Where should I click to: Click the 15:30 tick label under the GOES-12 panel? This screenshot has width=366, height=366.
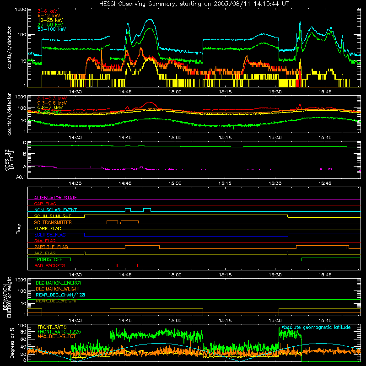(x=275, y=183)
